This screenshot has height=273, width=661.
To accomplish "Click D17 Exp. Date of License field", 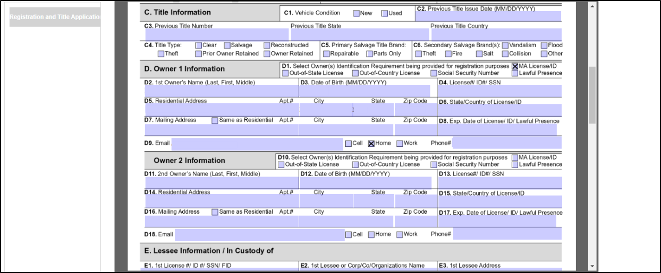I will (x=497, y=222).
